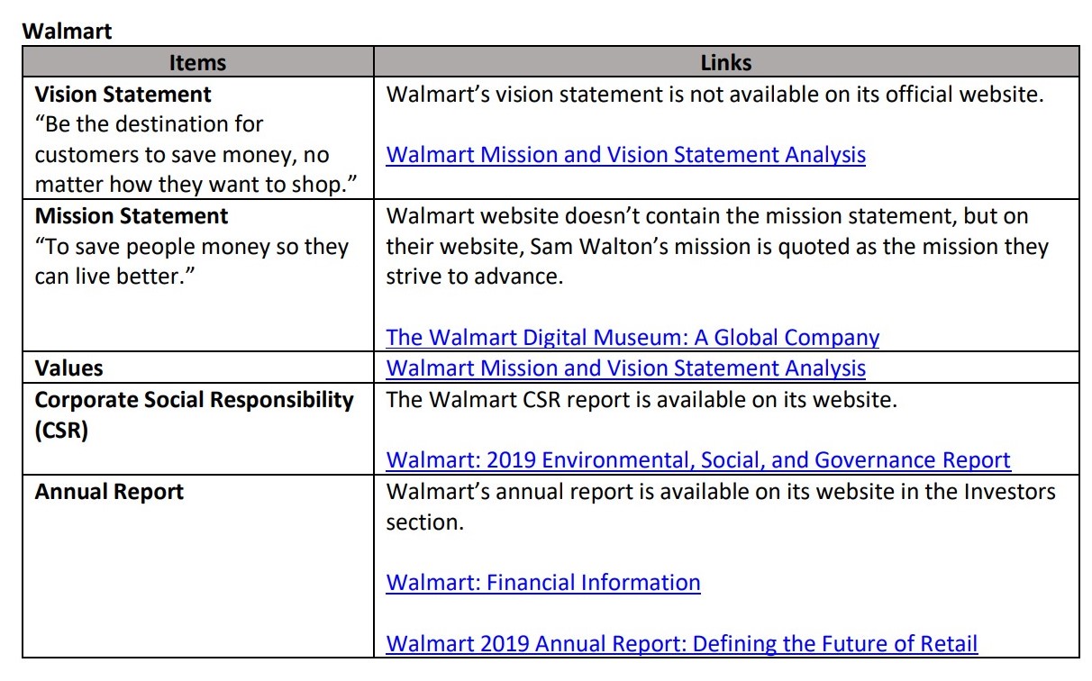The image size is (1092, 681).
Task: Click the bold Walmart heading above the table
Action: coord(67,32)
